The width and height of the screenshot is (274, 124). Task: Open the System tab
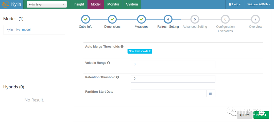(132, 5)
